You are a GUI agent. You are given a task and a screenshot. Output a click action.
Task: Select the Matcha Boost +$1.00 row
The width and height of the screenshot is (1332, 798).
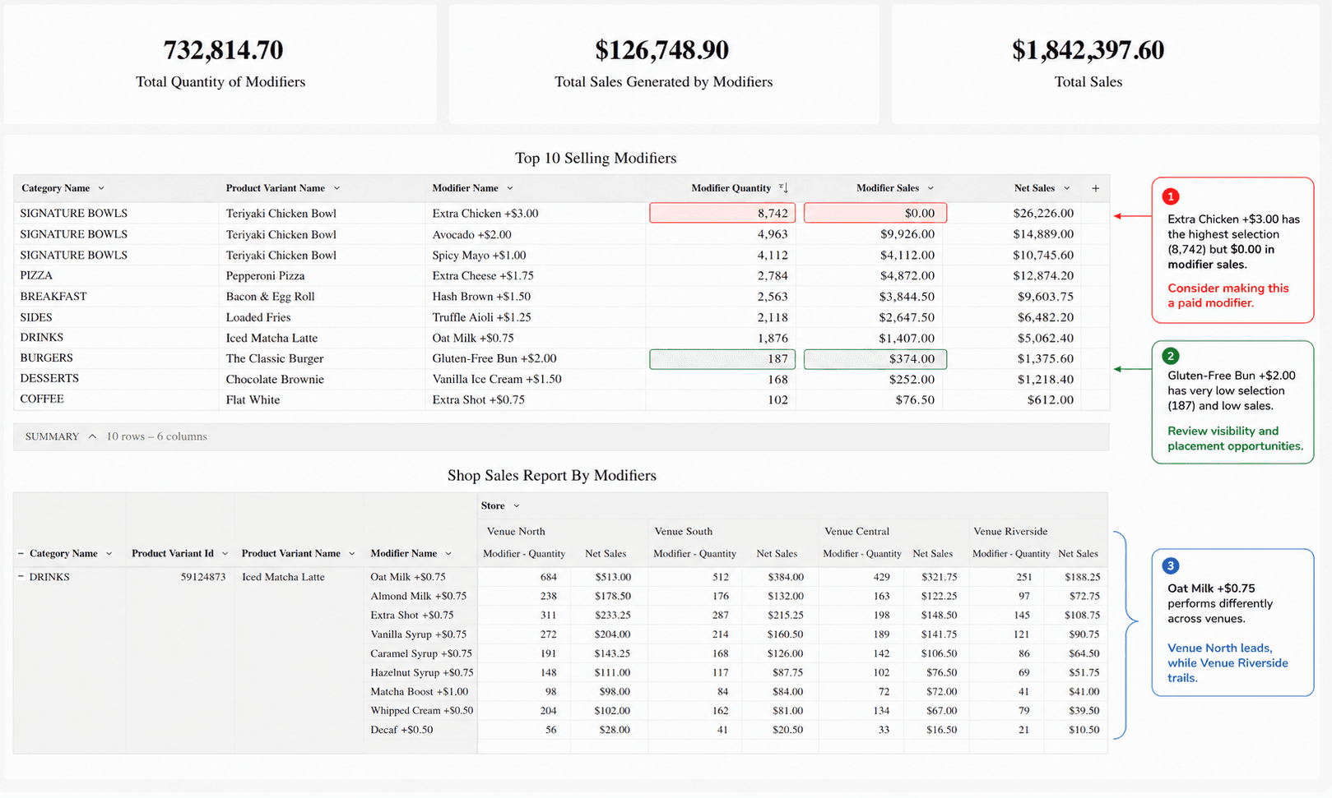419,691
